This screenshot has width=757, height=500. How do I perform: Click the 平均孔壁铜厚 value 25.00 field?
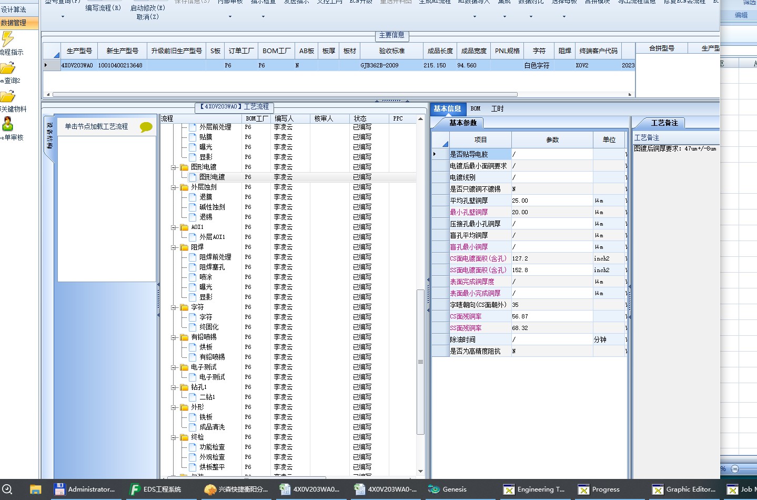[552, 201]
